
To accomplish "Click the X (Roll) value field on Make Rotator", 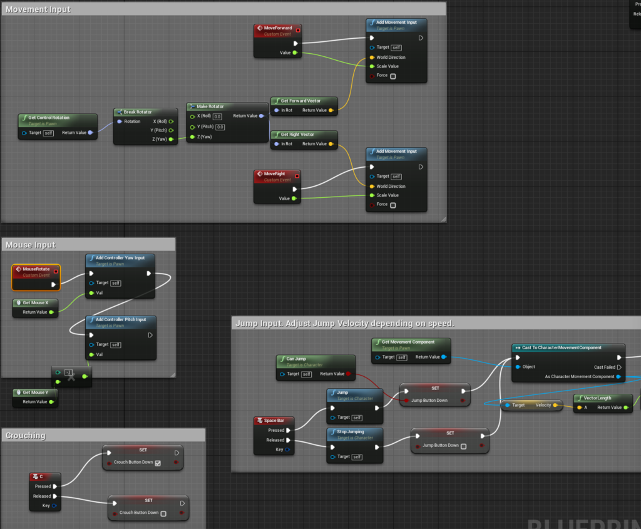I will [x=217, y=116].
